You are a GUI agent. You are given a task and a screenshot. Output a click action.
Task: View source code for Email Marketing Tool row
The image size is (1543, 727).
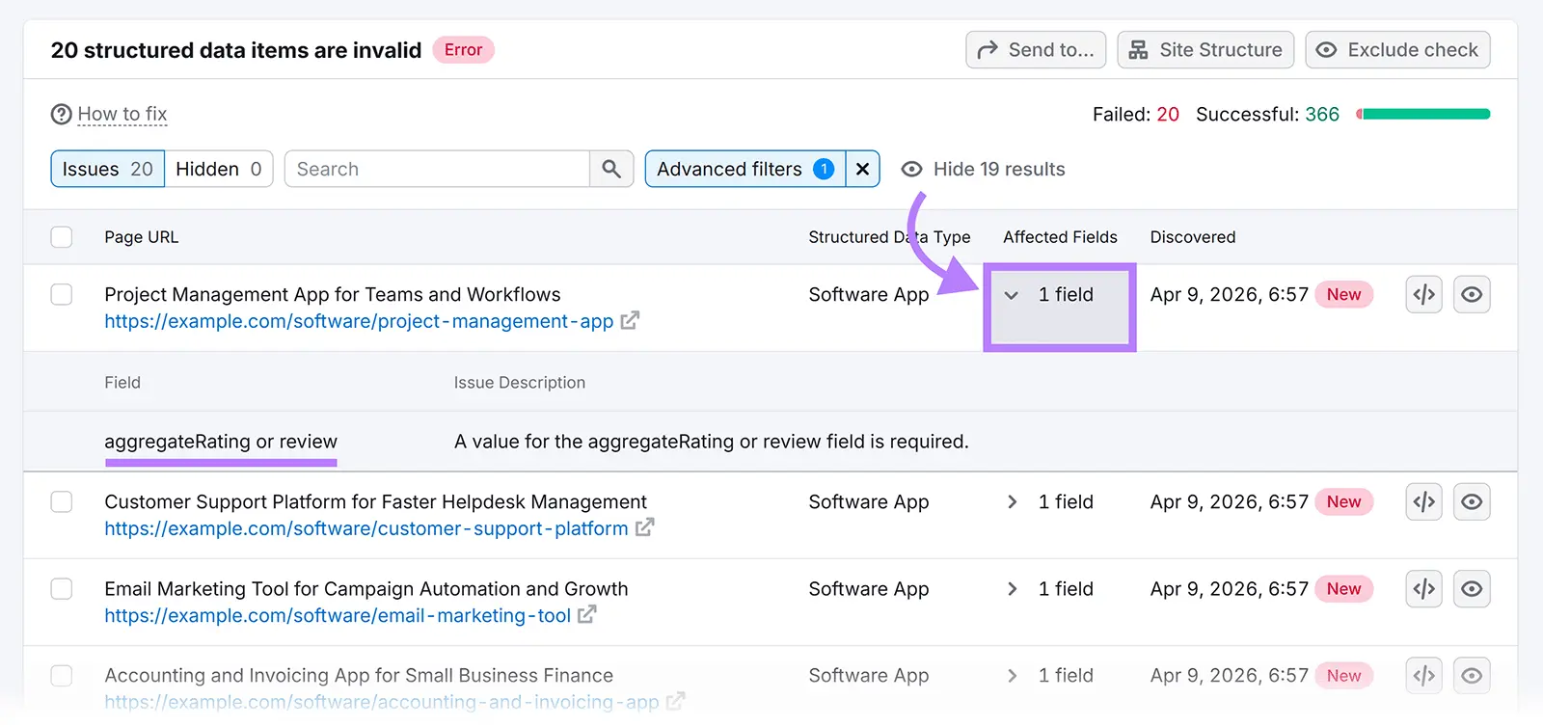pos(1424,588)
